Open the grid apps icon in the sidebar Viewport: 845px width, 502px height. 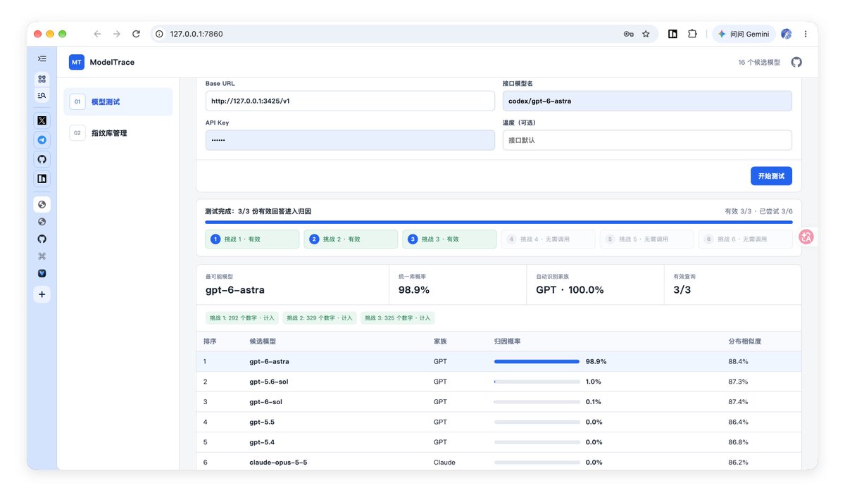[x=42, y=79]
